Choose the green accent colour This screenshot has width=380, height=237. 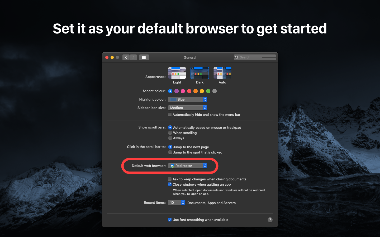point(208,91)
